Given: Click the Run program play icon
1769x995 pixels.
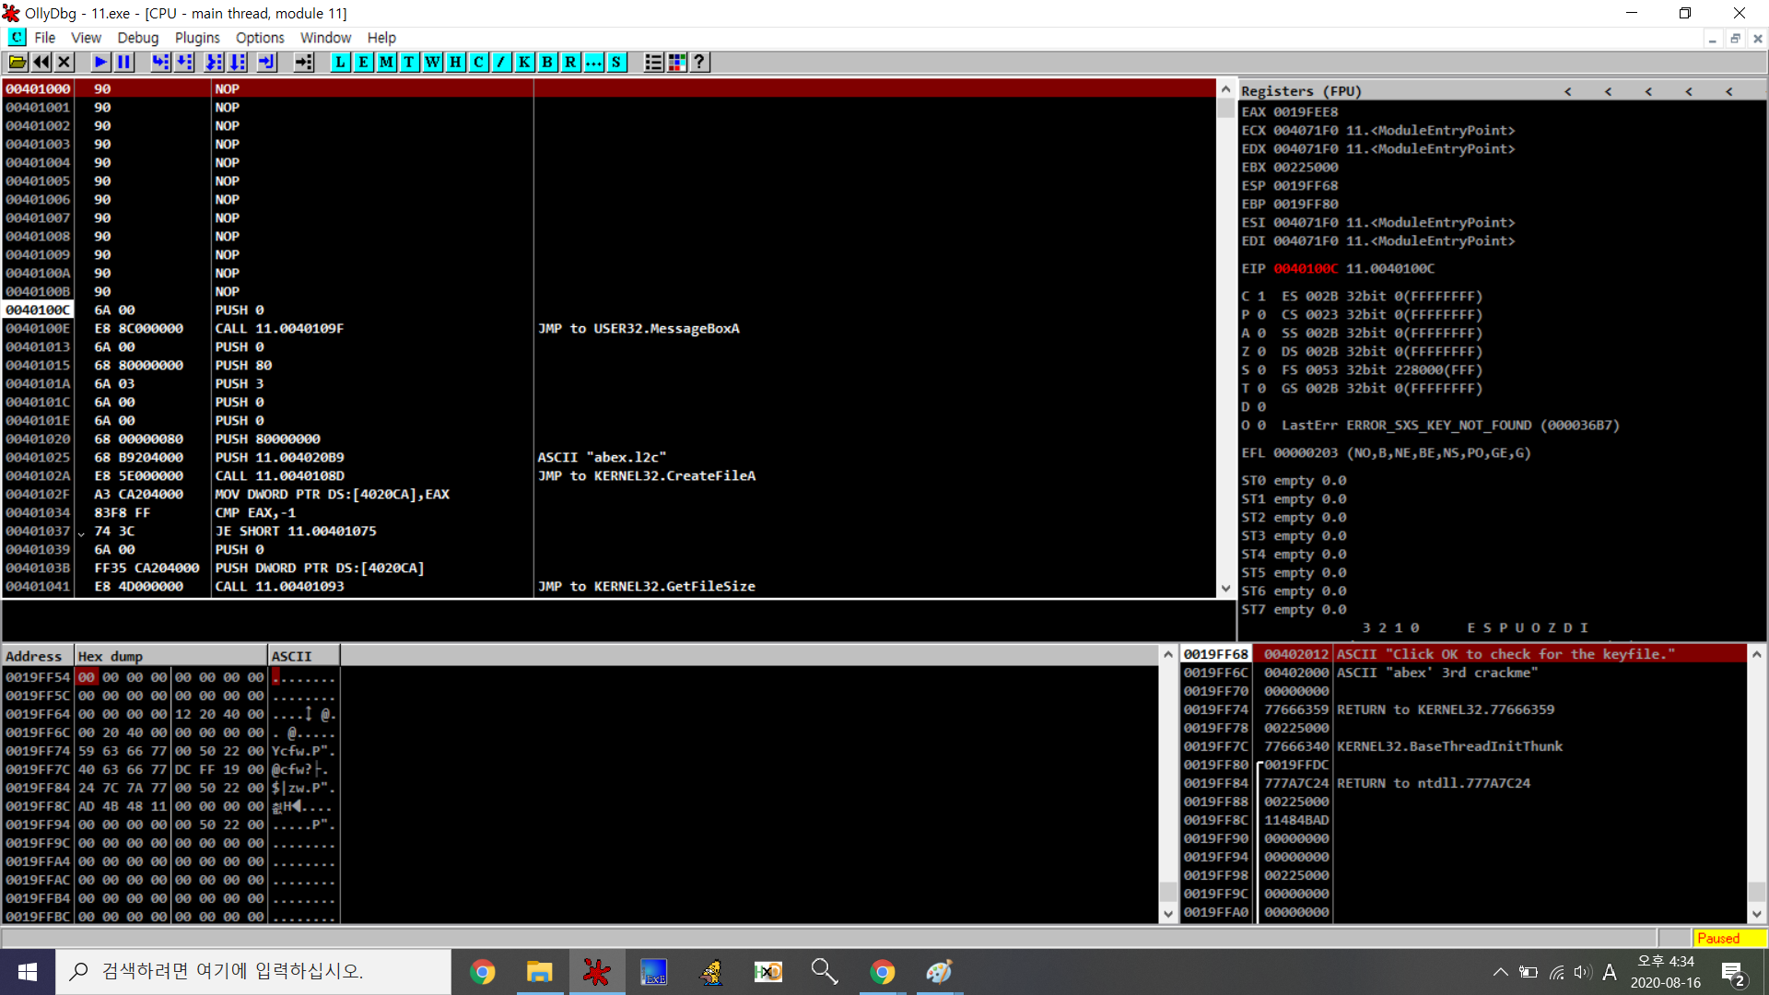Looking at the screenshot, I should click(x=100, y=62).
